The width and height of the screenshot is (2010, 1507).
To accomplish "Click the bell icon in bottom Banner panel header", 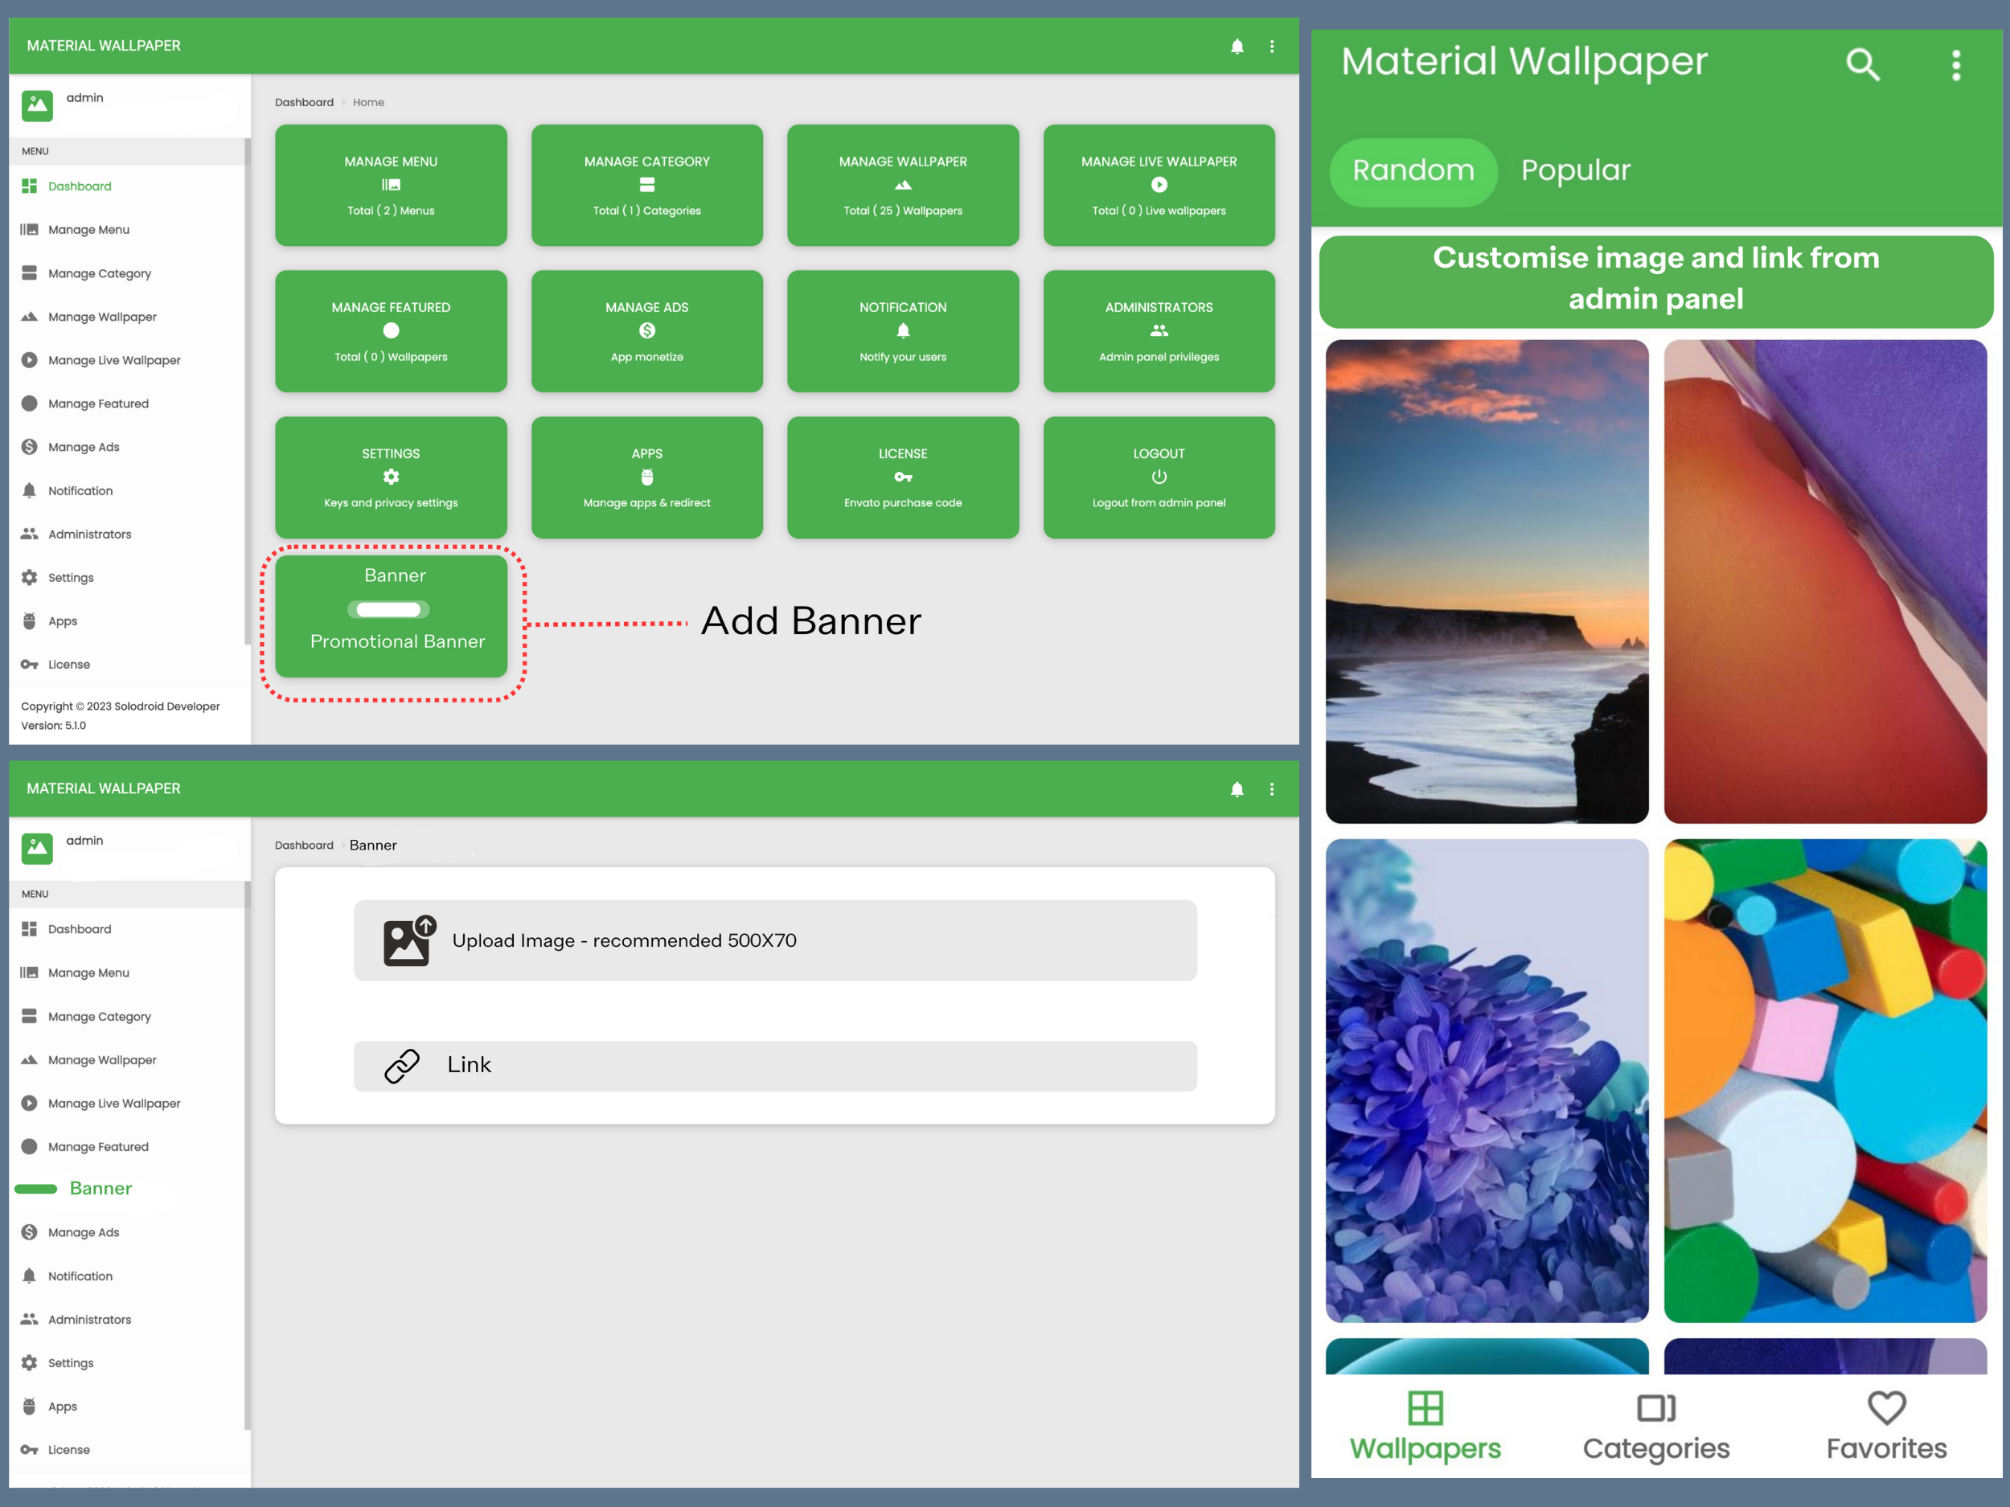I will (1237, 789).
